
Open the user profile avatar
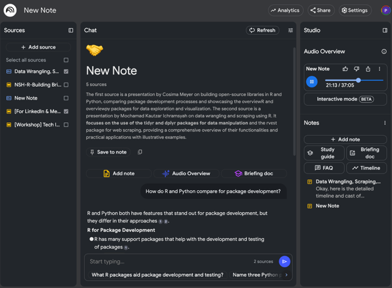click(x=385, y=10)
